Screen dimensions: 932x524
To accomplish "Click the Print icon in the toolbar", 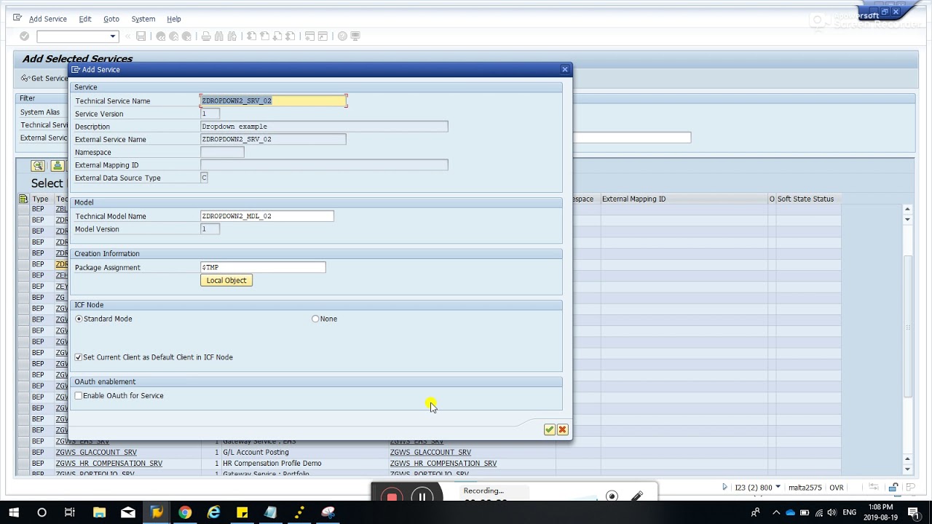I will point(207,36).
